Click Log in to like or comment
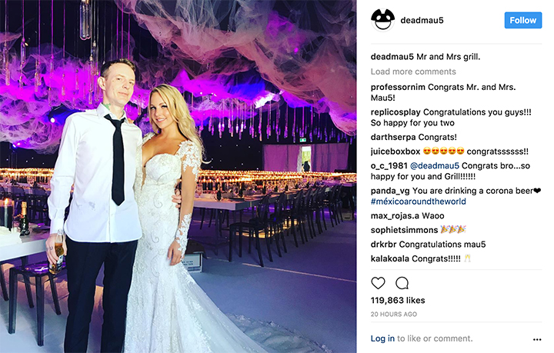554x353 pixels. tap(382, 338)
